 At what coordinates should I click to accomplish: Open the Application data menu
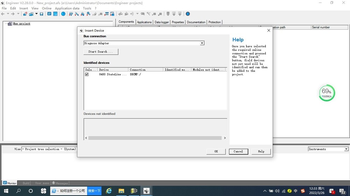67,8
